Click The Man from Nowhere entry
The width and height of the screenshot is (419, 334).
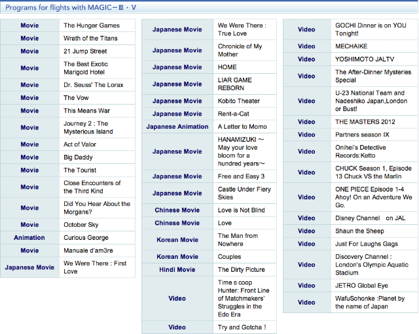pyautogui.click(x=238, y=240)
